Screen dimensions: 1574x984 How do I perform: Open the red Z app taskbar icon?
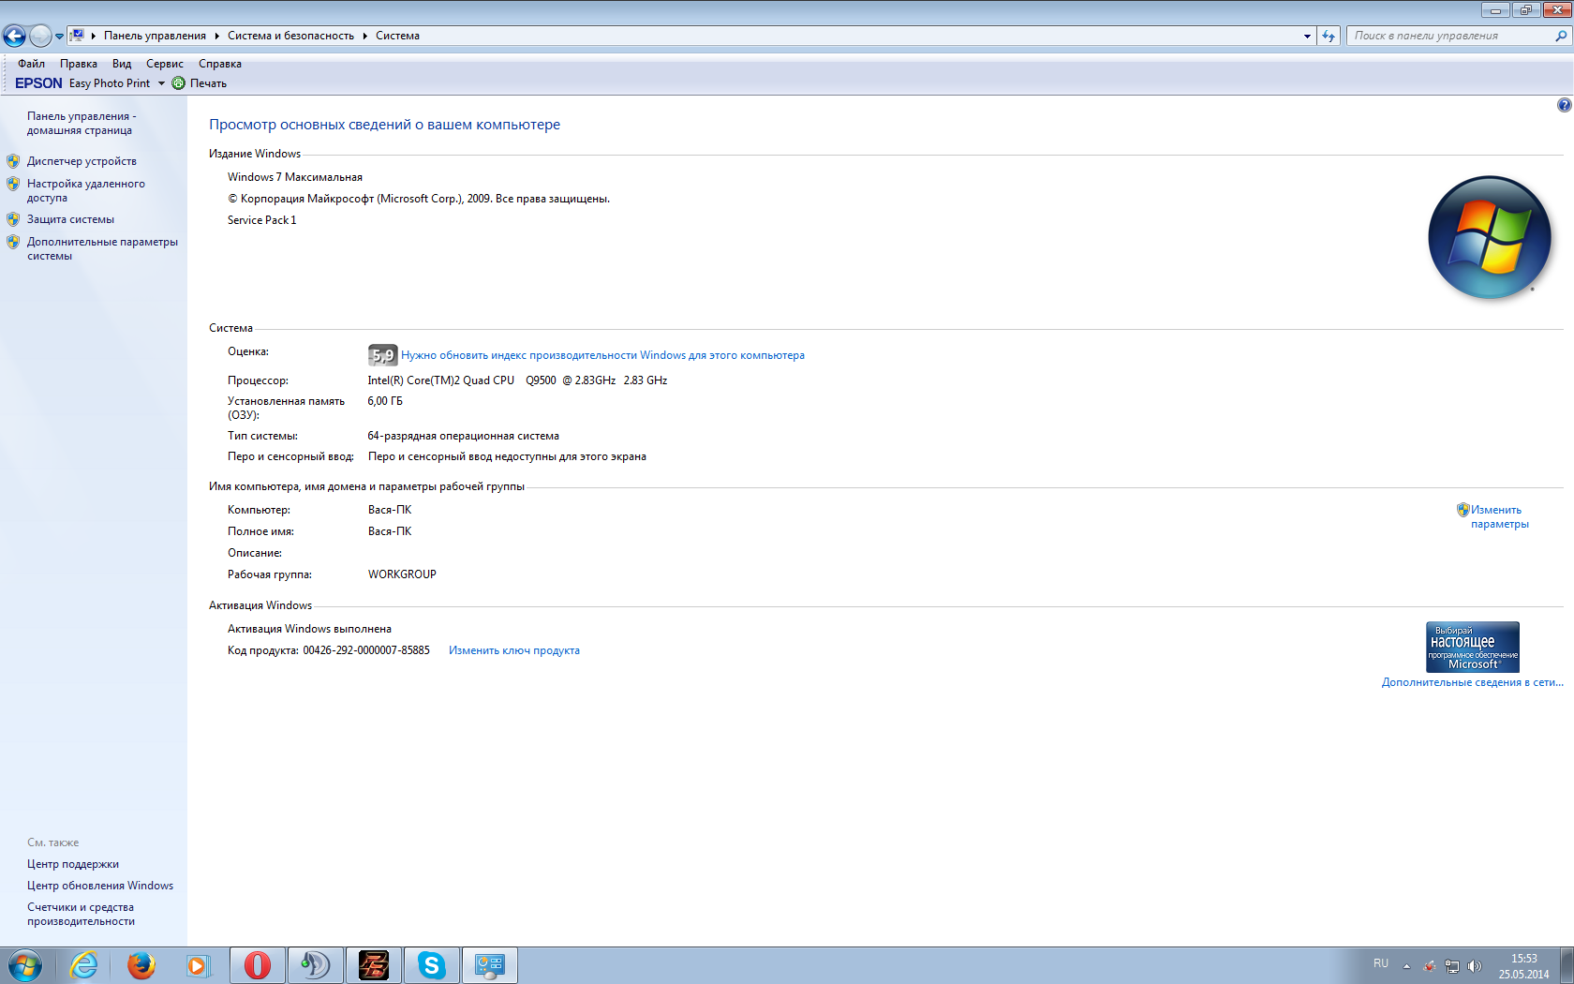coord(374,965)
